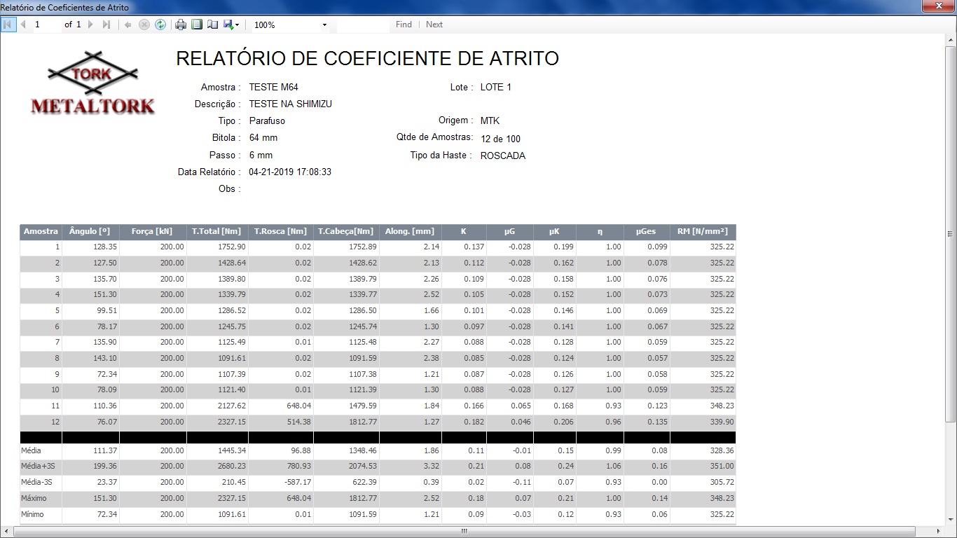Print the friction coefficient report
Image resolution: width=957 pixels, height=538 pixels.
(x=181, y=25)
